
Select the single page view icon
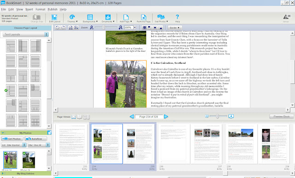pyautogui.click(x=74, y=117)
